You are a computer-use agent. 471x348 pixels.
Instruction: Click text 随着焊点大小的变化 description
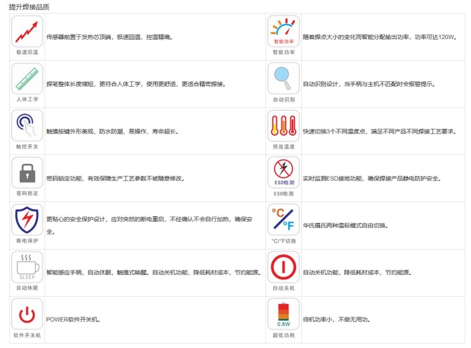(x=380, y=37)
